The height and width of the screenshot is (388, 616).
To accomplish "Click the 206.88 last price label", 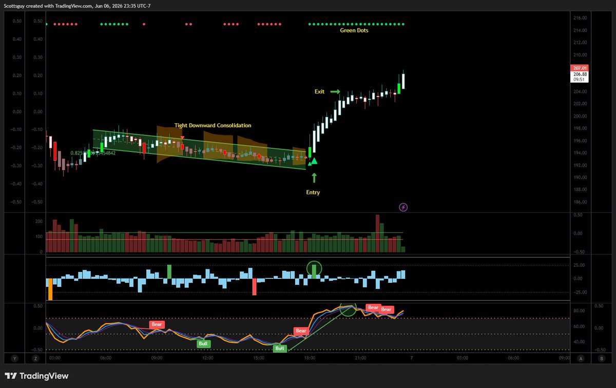I will [581, 74].
